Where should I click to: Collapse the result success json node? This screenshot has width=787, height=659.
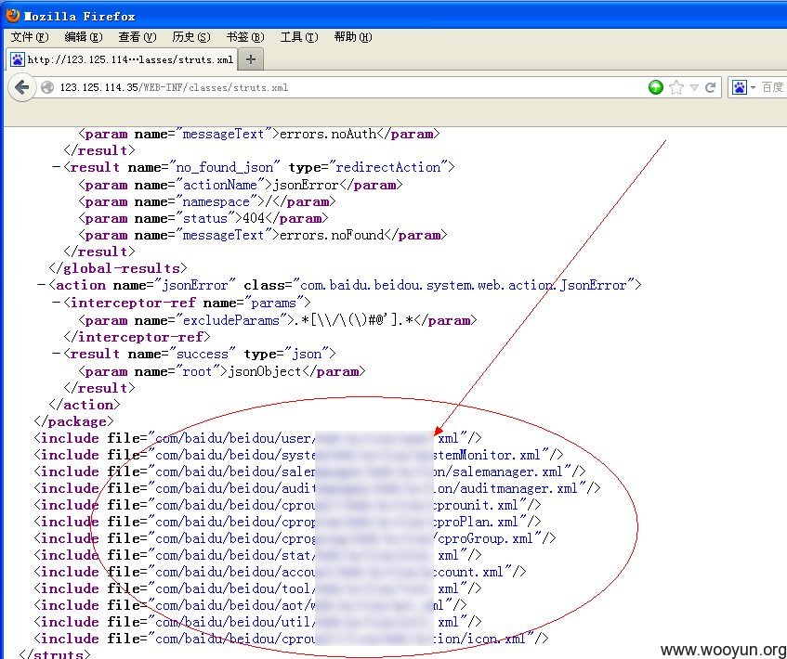[56, 354]
